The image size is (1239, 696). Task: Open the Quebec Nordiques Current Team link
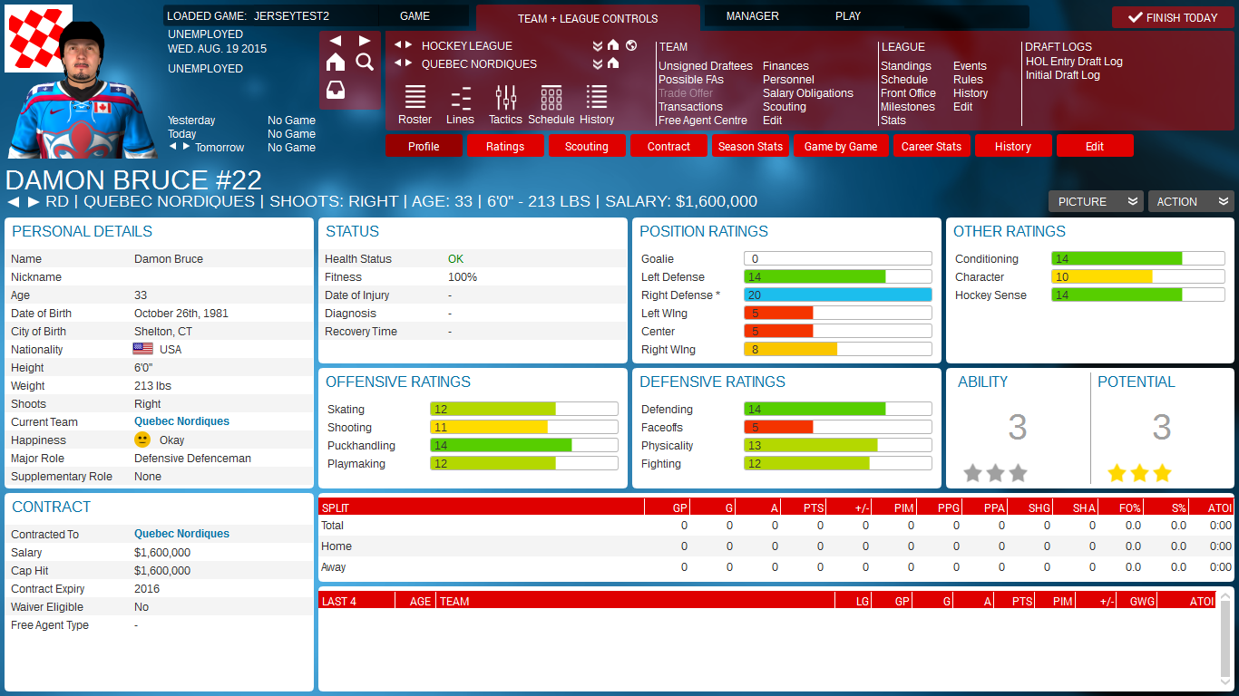[181, 421]
